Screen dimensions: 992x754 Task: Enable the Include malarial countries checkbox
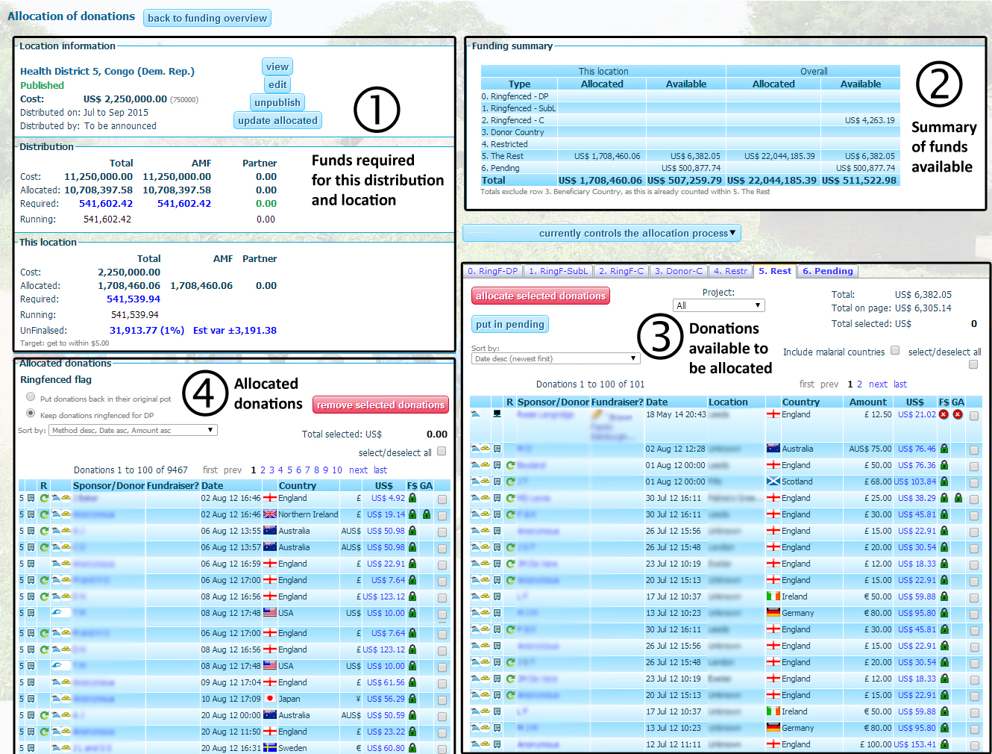click(895, 350)
